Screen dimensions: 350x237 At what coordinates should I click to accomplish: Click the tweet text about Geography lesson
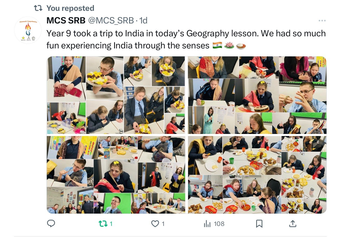(x=186, y=39)
